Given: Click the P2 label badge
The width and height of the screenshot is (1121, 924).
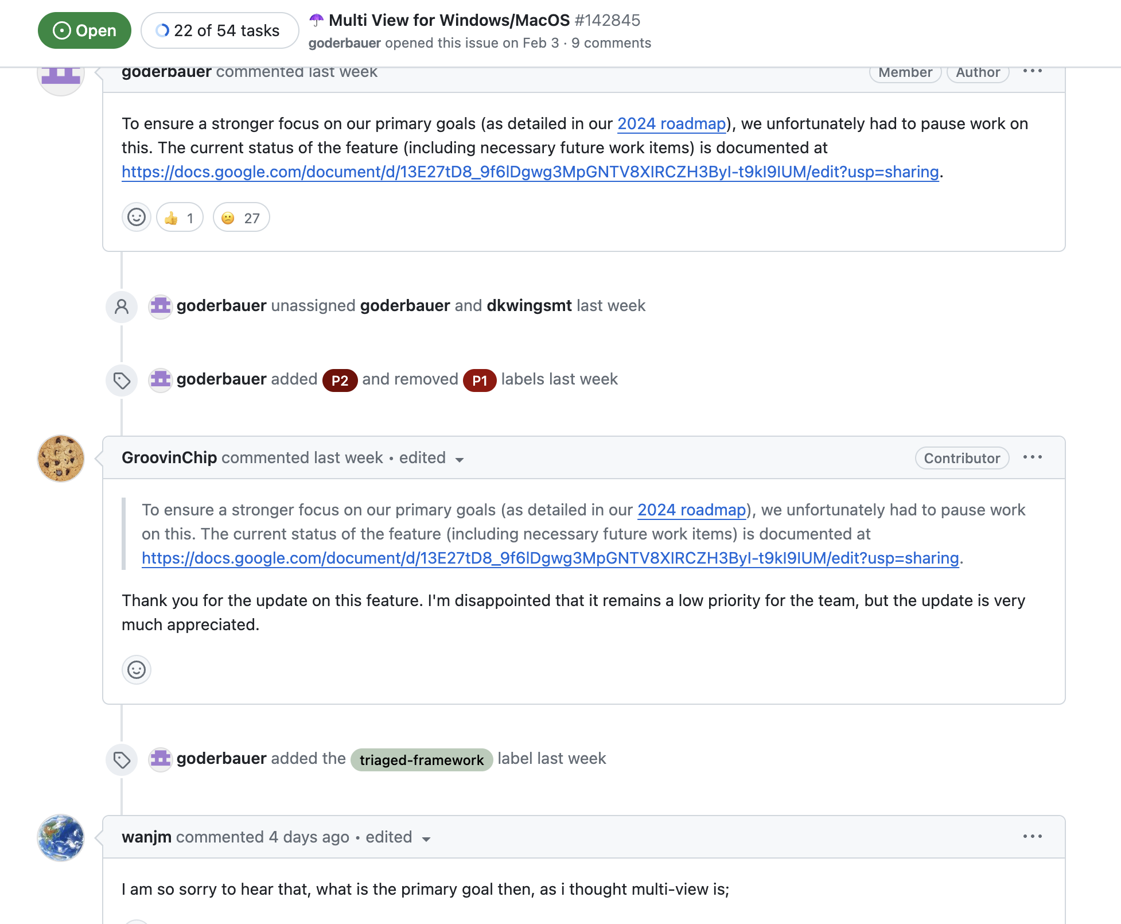Looking at the screenshot, I should 340,381.
